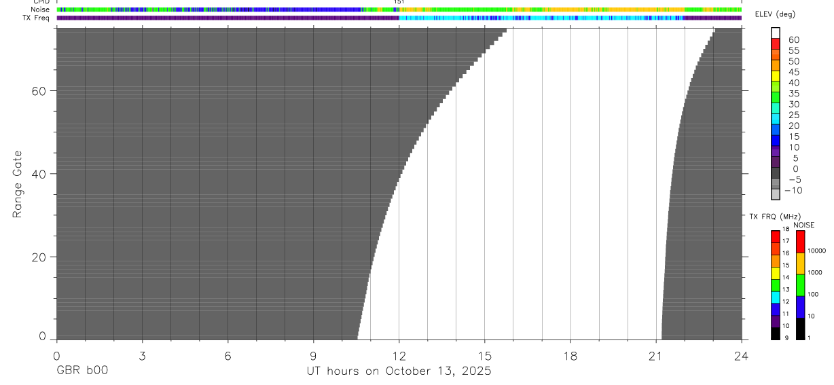Click 'UT hours on October 13, 2025' axis title
834x385 pixels.
[x=399, y=371]
